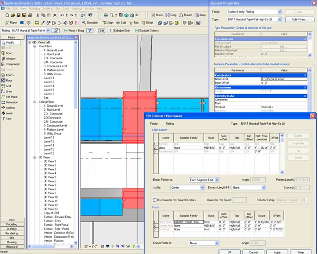Click the Align tool in toolbar
Image resolution: width=318 pixels, height=254 pixels.
pyautogui.click(x=108, y=22)
